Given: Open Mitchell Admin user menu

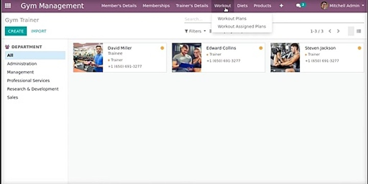Looking at the screenshot, I should 343,6.
